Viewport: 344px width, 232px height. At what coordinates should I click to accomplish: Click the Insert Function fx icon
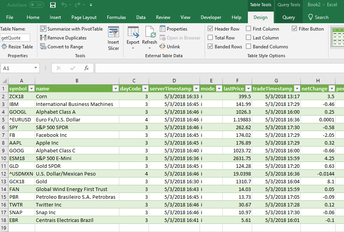coord(86,68)
